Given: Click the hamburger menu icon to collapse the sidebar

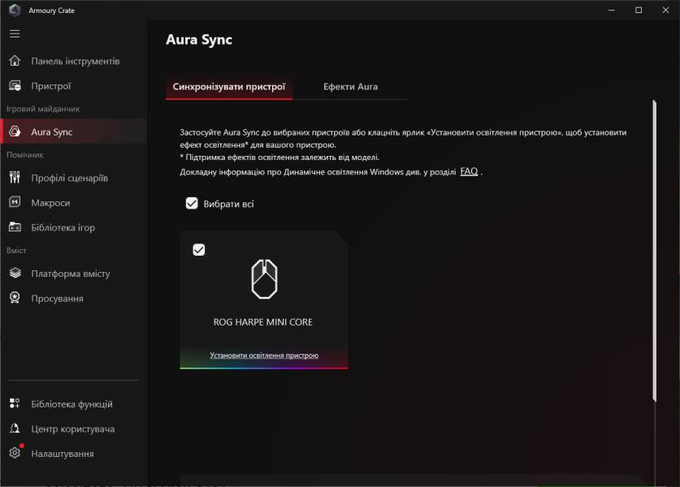Looking at the screenshot, I should (x=15, y=34).
